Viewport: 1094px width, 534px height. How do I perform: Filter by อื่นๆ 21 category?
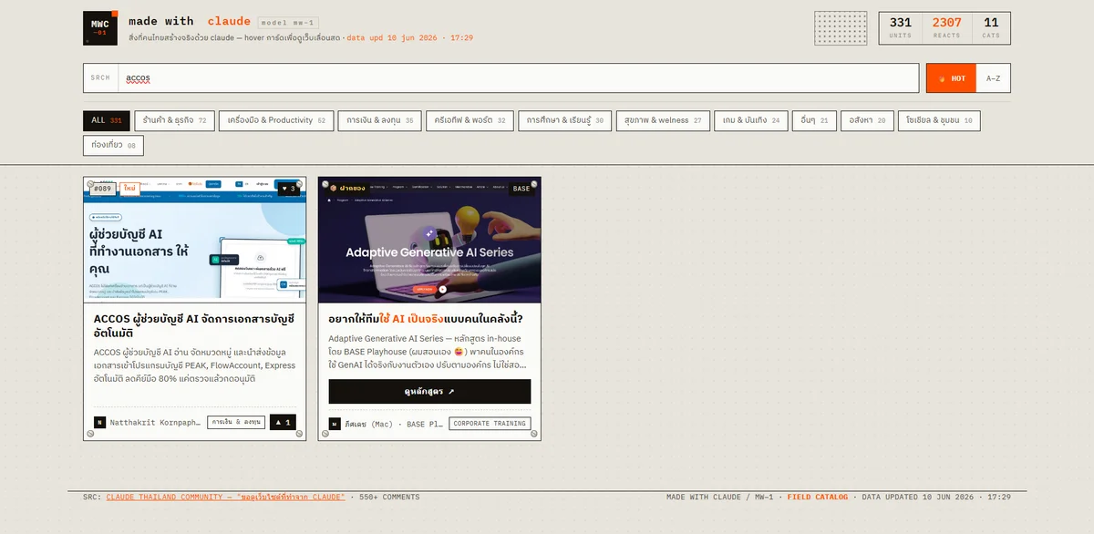(814, 120)
